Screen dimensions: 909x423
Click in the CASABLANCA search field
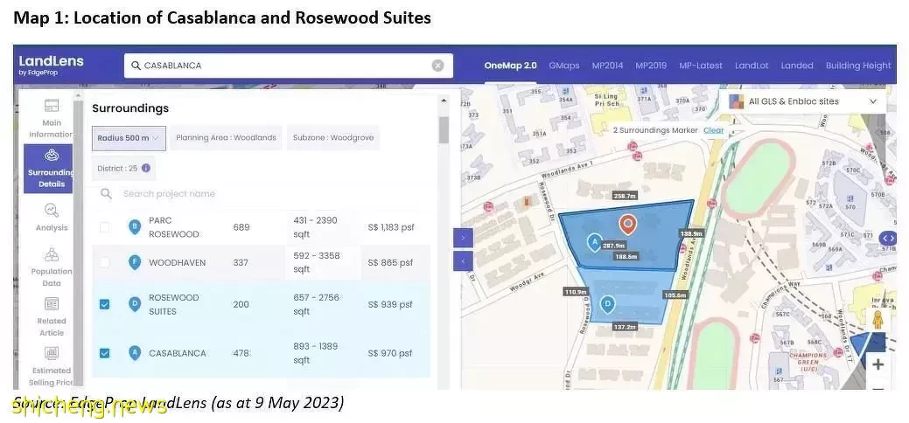[x=288, y=66]
